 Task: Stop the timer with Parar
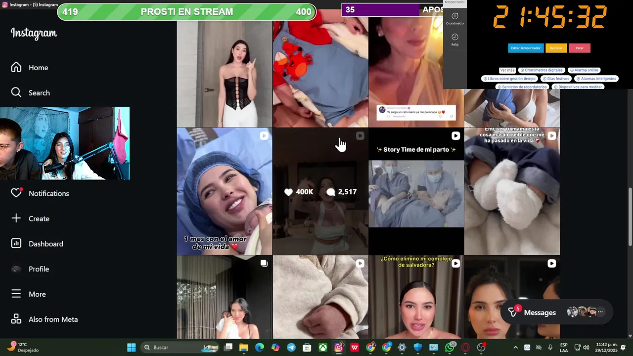point(580,48)
